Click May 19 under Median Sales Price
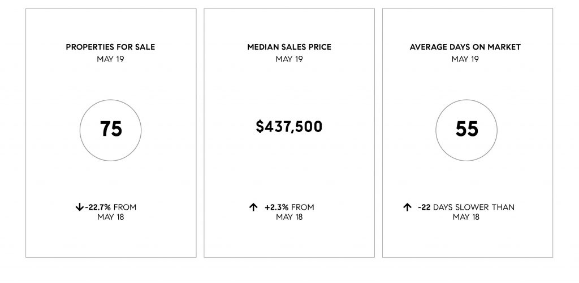 [289, 59]
